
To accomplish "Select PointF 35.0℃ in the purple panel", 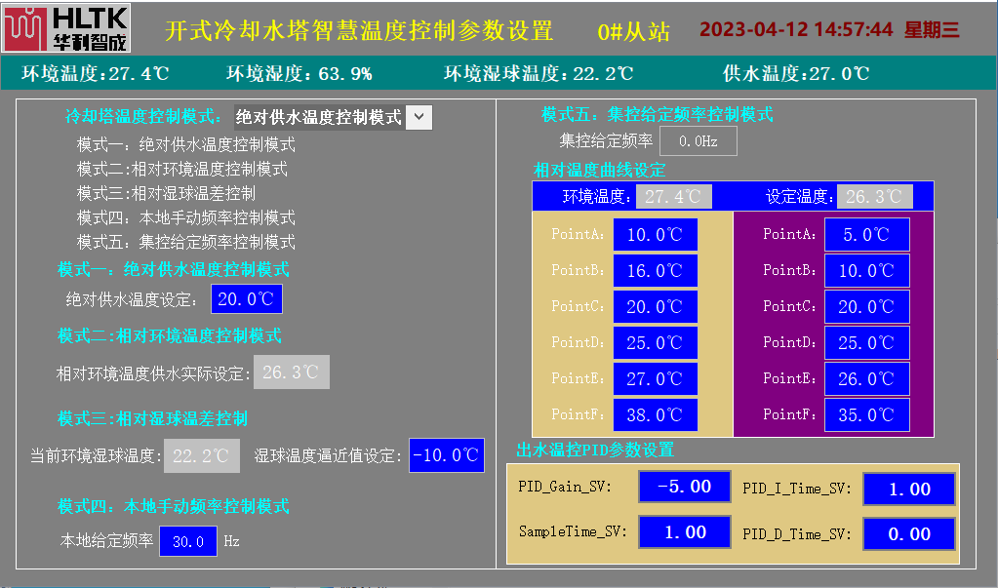I will [866, 415].
